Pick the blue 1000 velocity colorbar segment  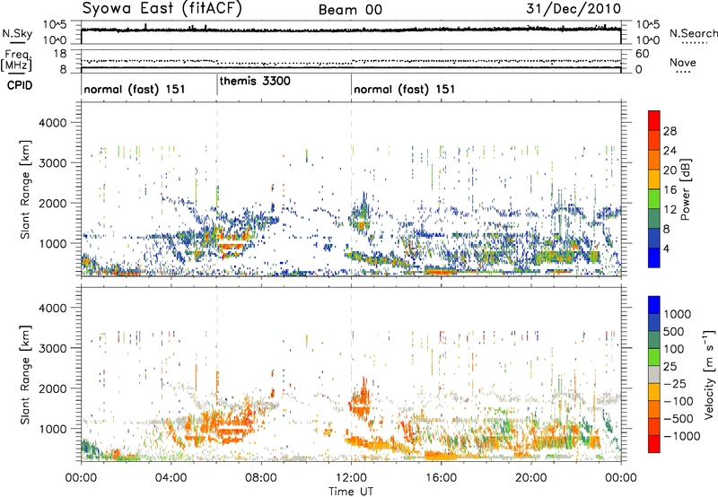[x=654, y=305]
